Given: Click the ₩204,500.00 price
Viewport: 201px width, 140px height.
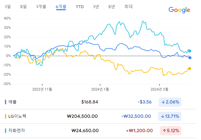Looking at the screenshot, I should 82,116.
